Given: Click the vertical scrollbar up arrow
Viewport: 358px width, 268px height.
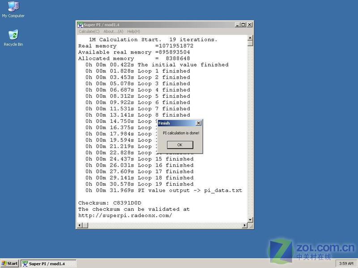Looking at the screenshot, I should 250,38.
